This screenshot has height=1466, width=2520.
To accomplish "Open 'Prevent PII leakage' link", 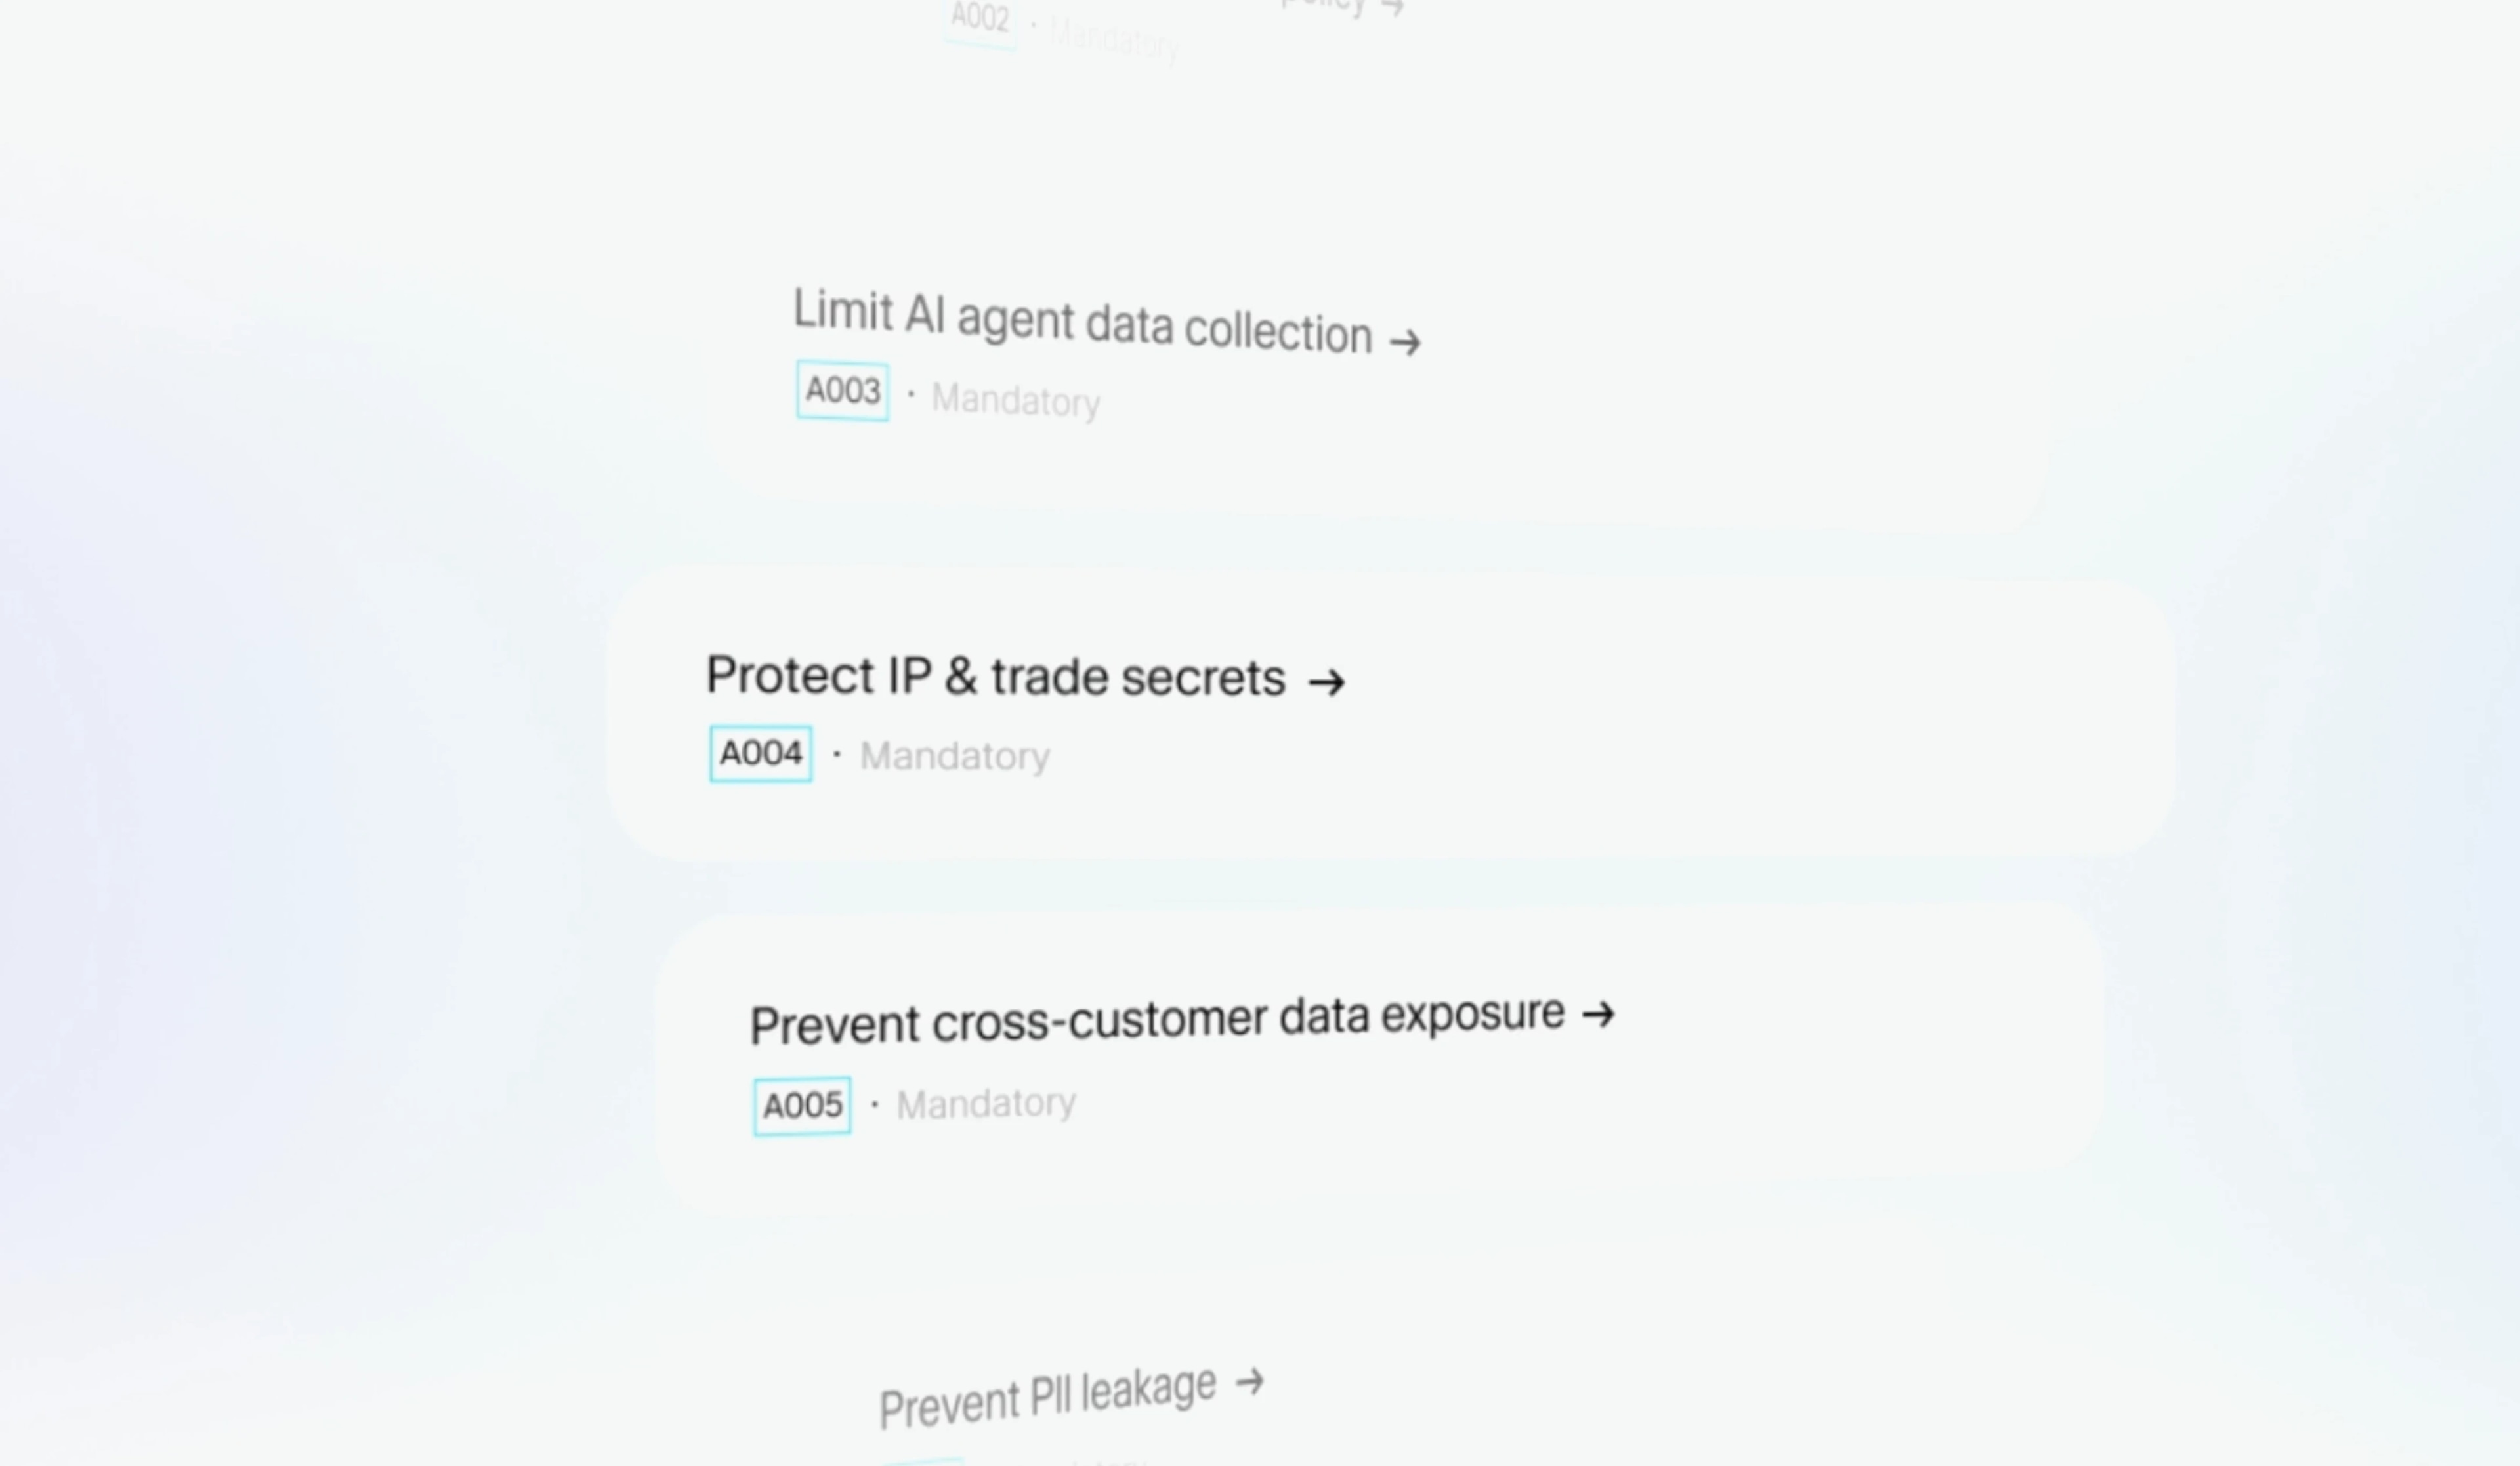I will pyautogui.click(x=1047, y=1397).
